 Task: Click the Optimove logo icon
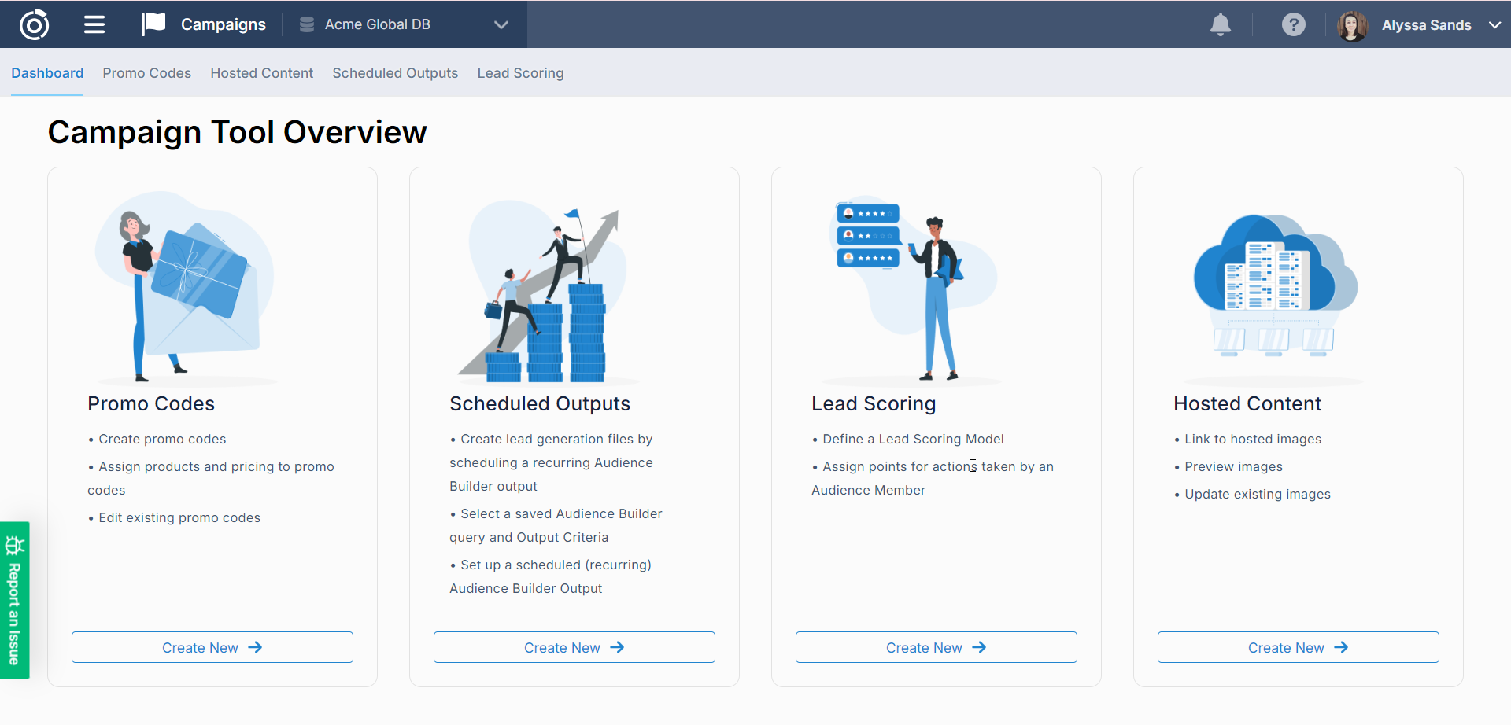(x=35, y=24)
